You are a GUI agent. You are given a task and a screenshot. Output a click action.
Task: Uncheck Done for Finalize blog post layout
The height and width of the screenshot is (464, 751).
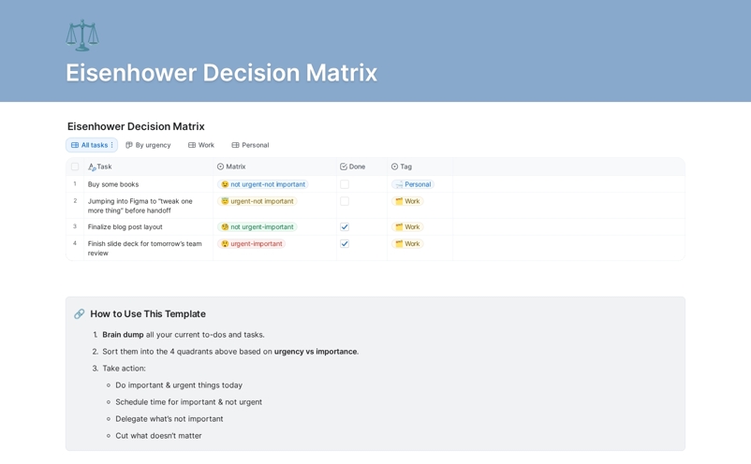[x=345, y=226]
